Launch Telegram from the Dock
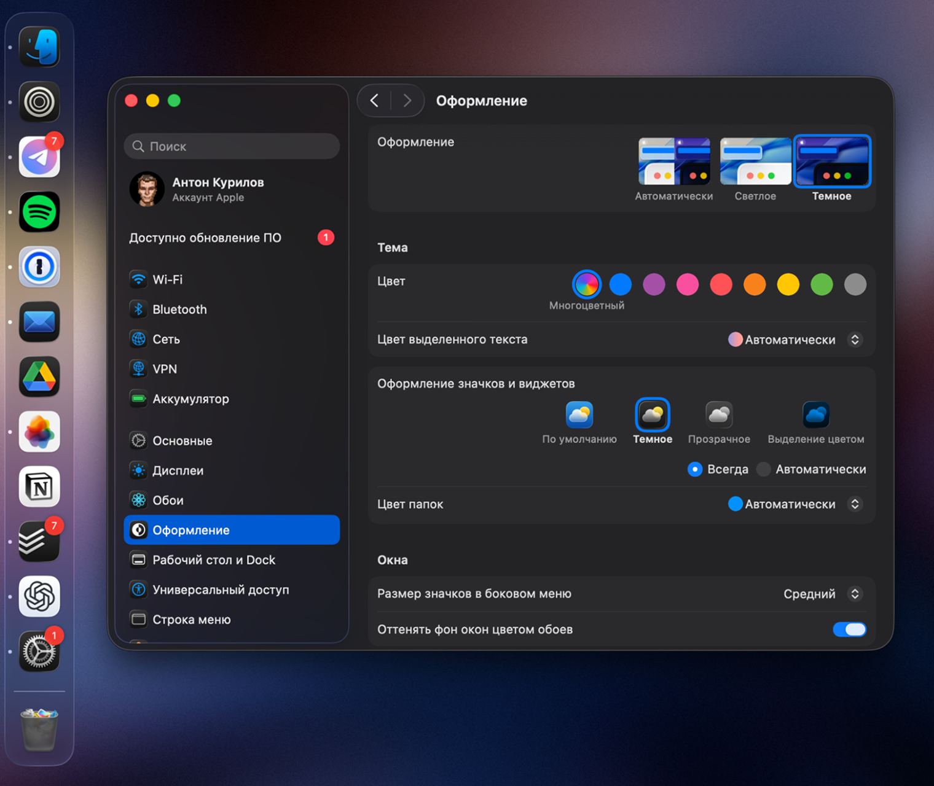934x786 pixels. [x=39, y=157]
